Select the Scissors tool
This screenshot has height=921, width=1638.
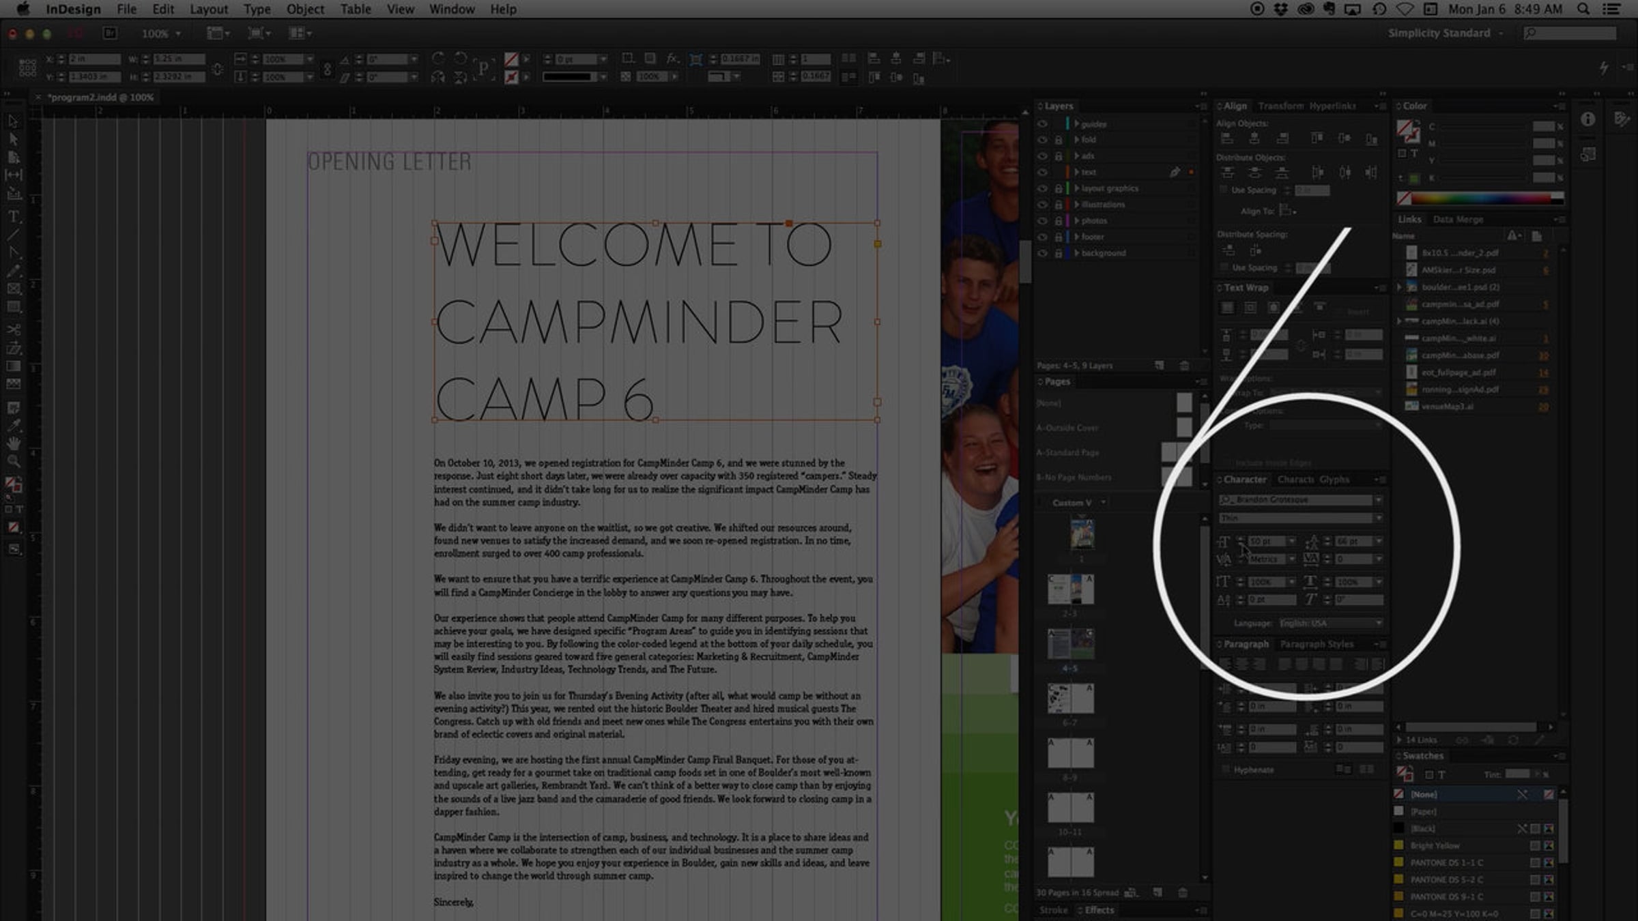tap(13, 330)
